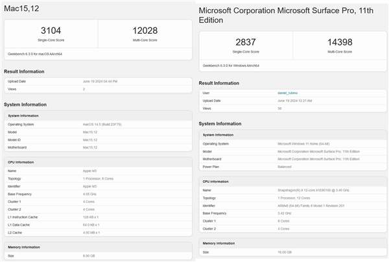Screen dimensions: 389x262
Task: Click the Apple M3 value in the Name row
Action: click(90, 171)
